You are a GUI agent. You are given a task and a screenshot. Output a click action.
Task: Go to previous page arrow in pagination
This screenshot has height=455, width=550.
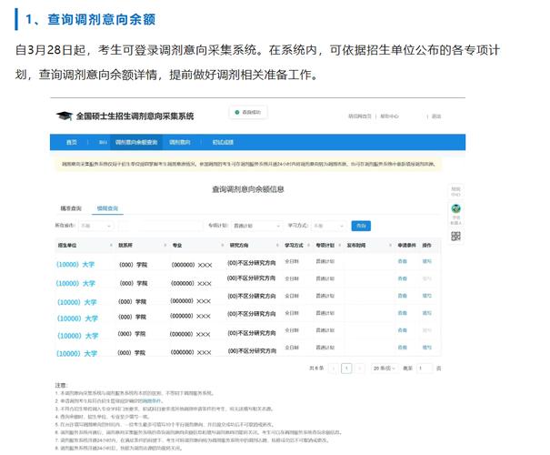click(x=334, y=368)
